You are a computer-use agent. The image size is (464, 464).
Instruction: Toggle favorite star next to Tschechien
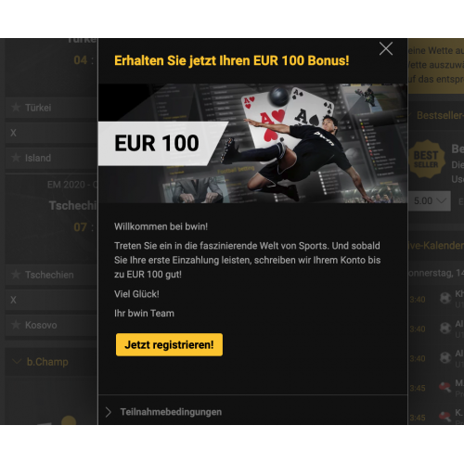(x=16, y=275)
